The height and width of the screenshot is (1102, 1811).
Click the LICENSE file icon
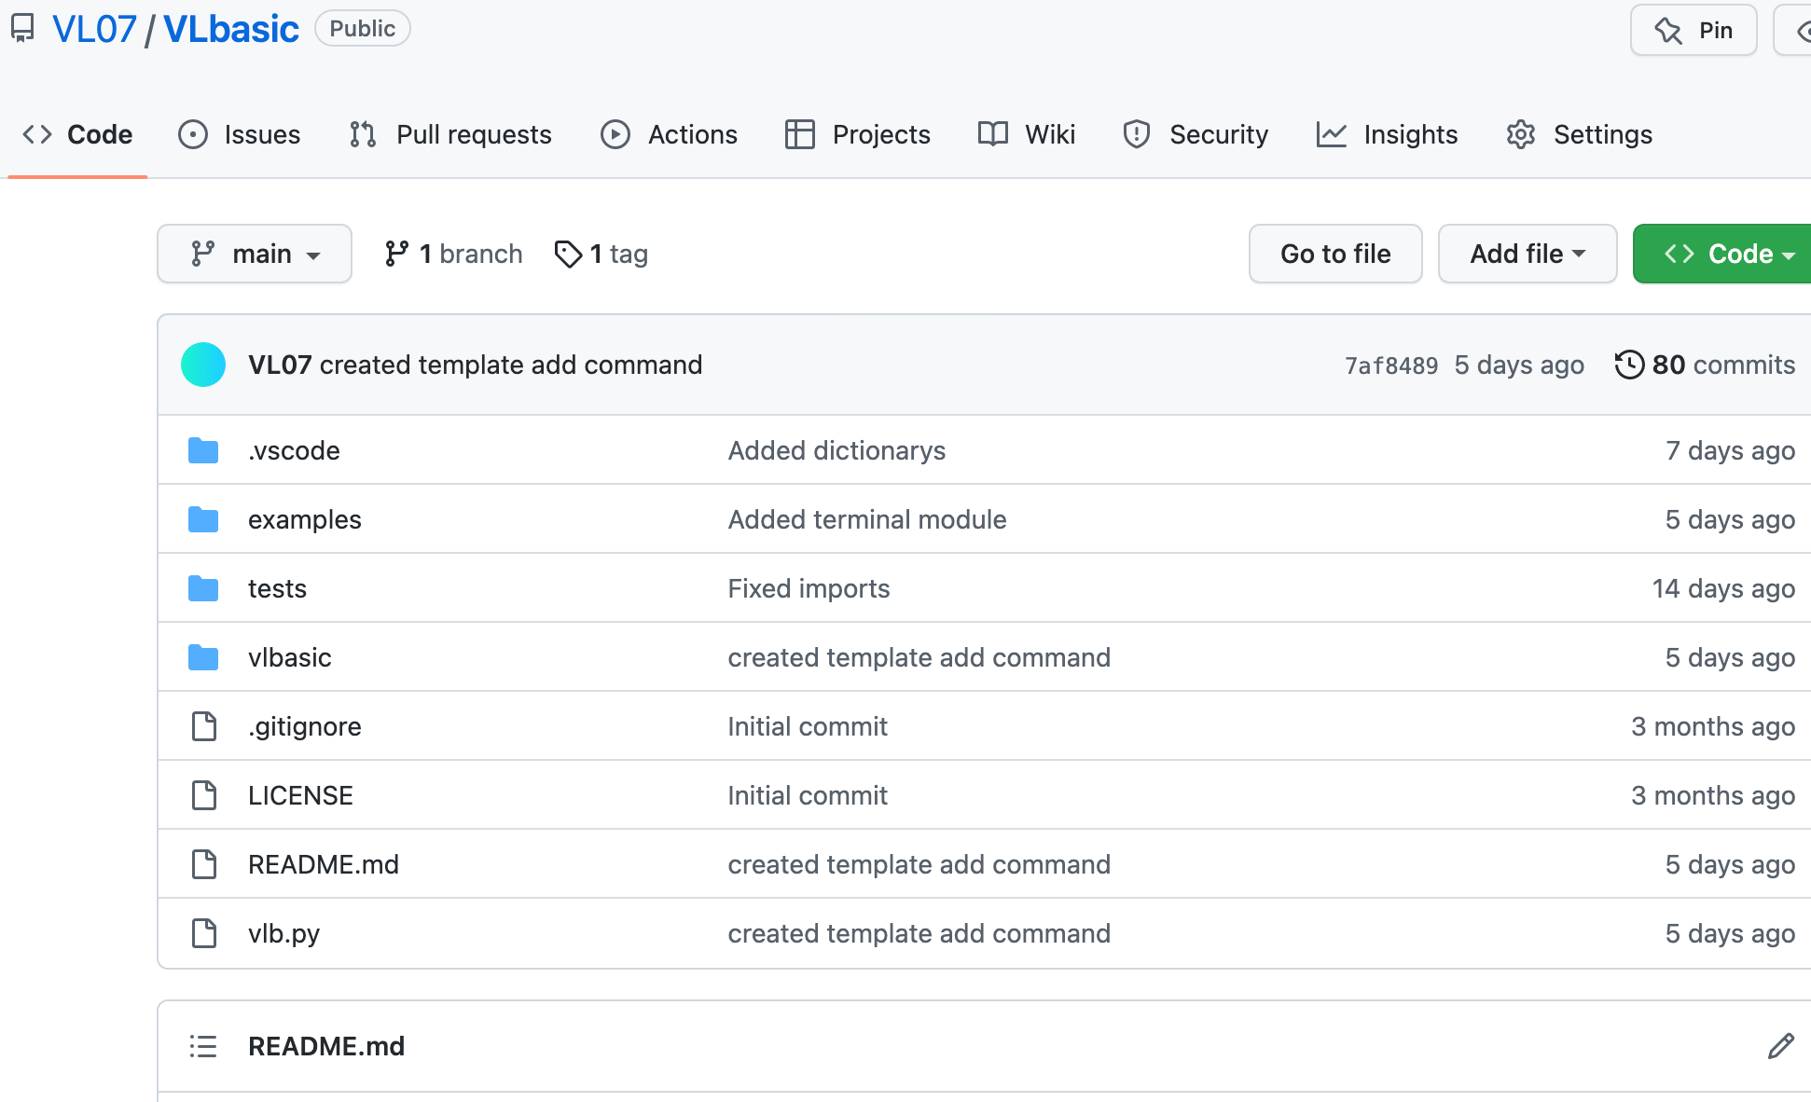203,795
